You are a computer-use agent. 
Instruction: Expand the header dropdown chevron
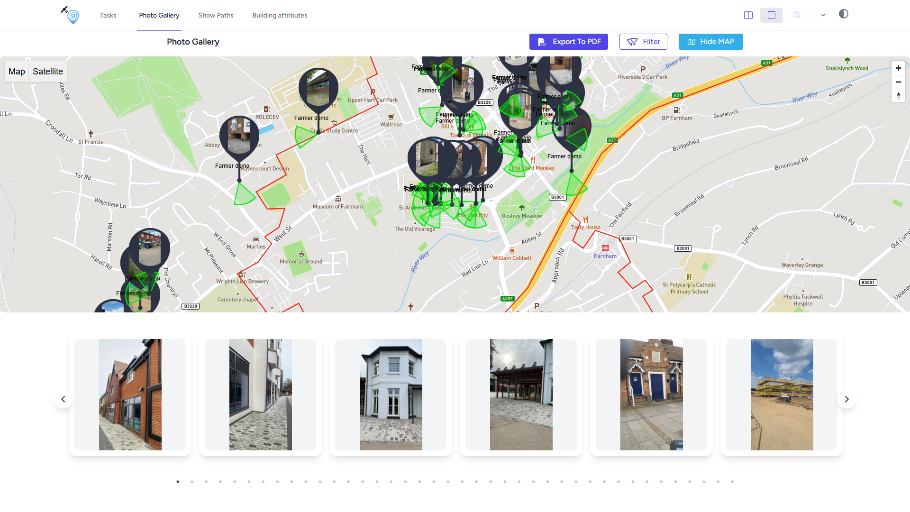823,15
